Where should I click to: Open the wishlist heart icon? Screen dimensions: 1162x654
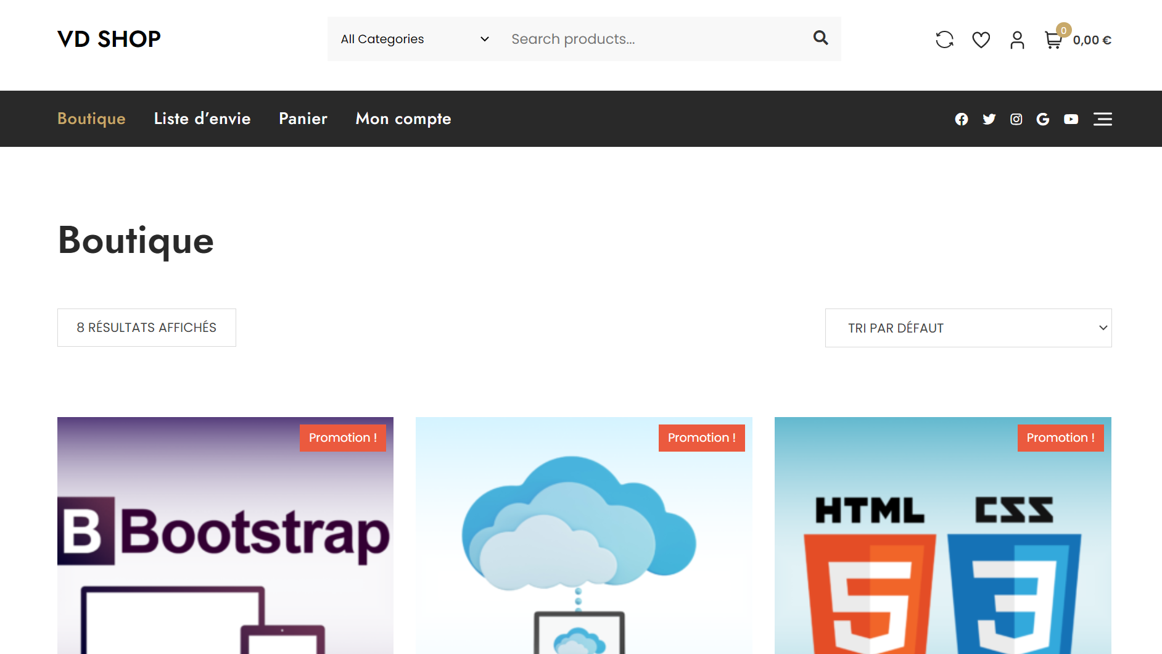pyautogui.click(x=981, y=39)
